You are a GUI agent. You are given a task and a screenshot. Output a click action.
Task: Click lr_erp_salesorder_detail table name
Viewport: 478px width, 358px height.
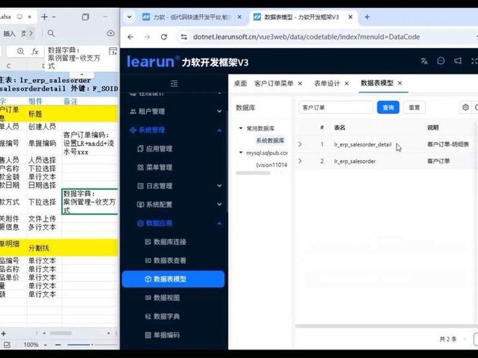tap(363, 144)
